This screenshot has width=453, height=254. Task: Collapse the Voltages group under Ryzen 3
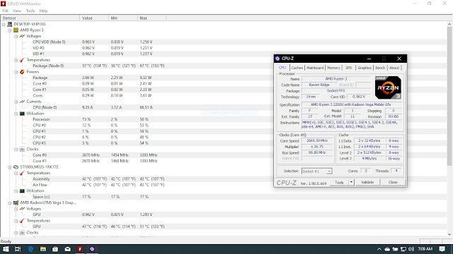click(16, 36)
